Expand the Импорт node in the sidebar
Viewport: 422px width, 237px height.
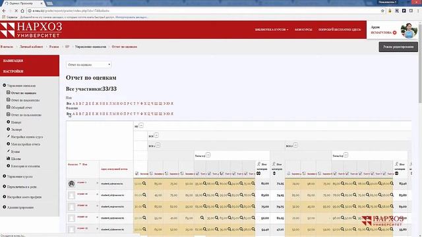point(9,122)
